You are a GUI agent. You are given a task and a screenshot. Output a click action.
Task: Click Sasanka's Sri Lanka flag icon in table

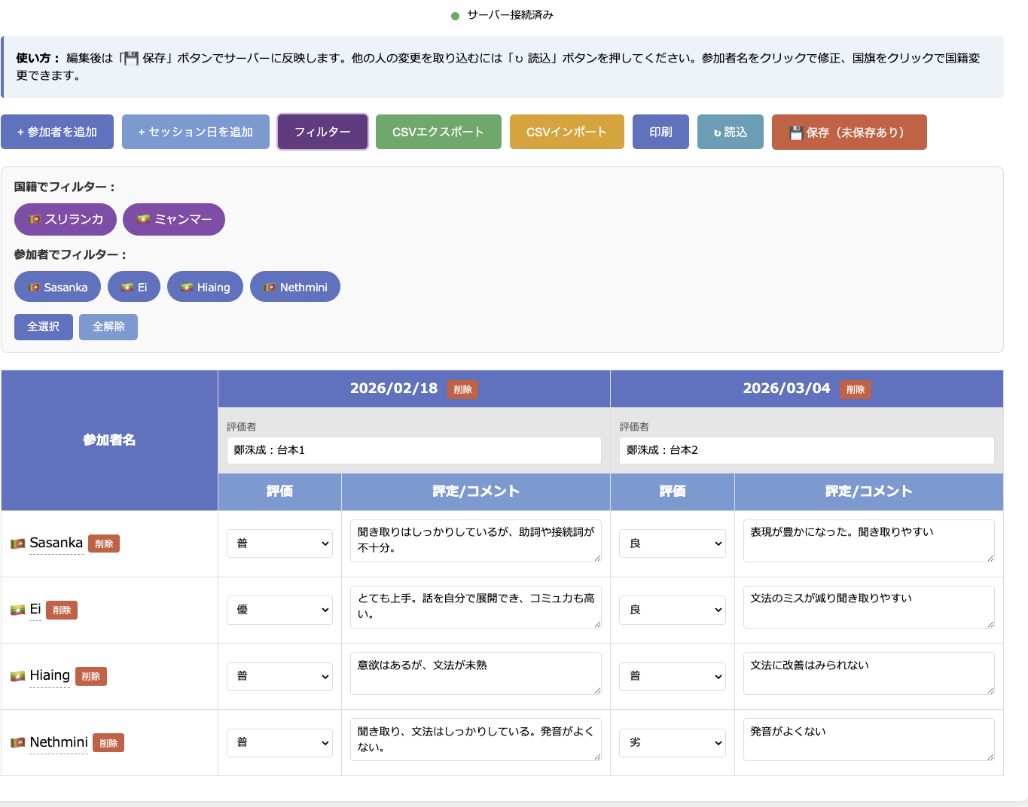coord(17,544)
